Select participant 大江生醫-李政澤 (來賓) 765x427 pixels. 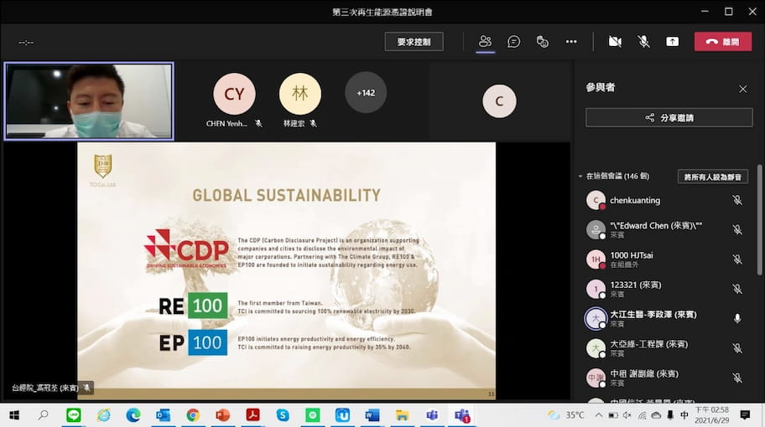666,319
